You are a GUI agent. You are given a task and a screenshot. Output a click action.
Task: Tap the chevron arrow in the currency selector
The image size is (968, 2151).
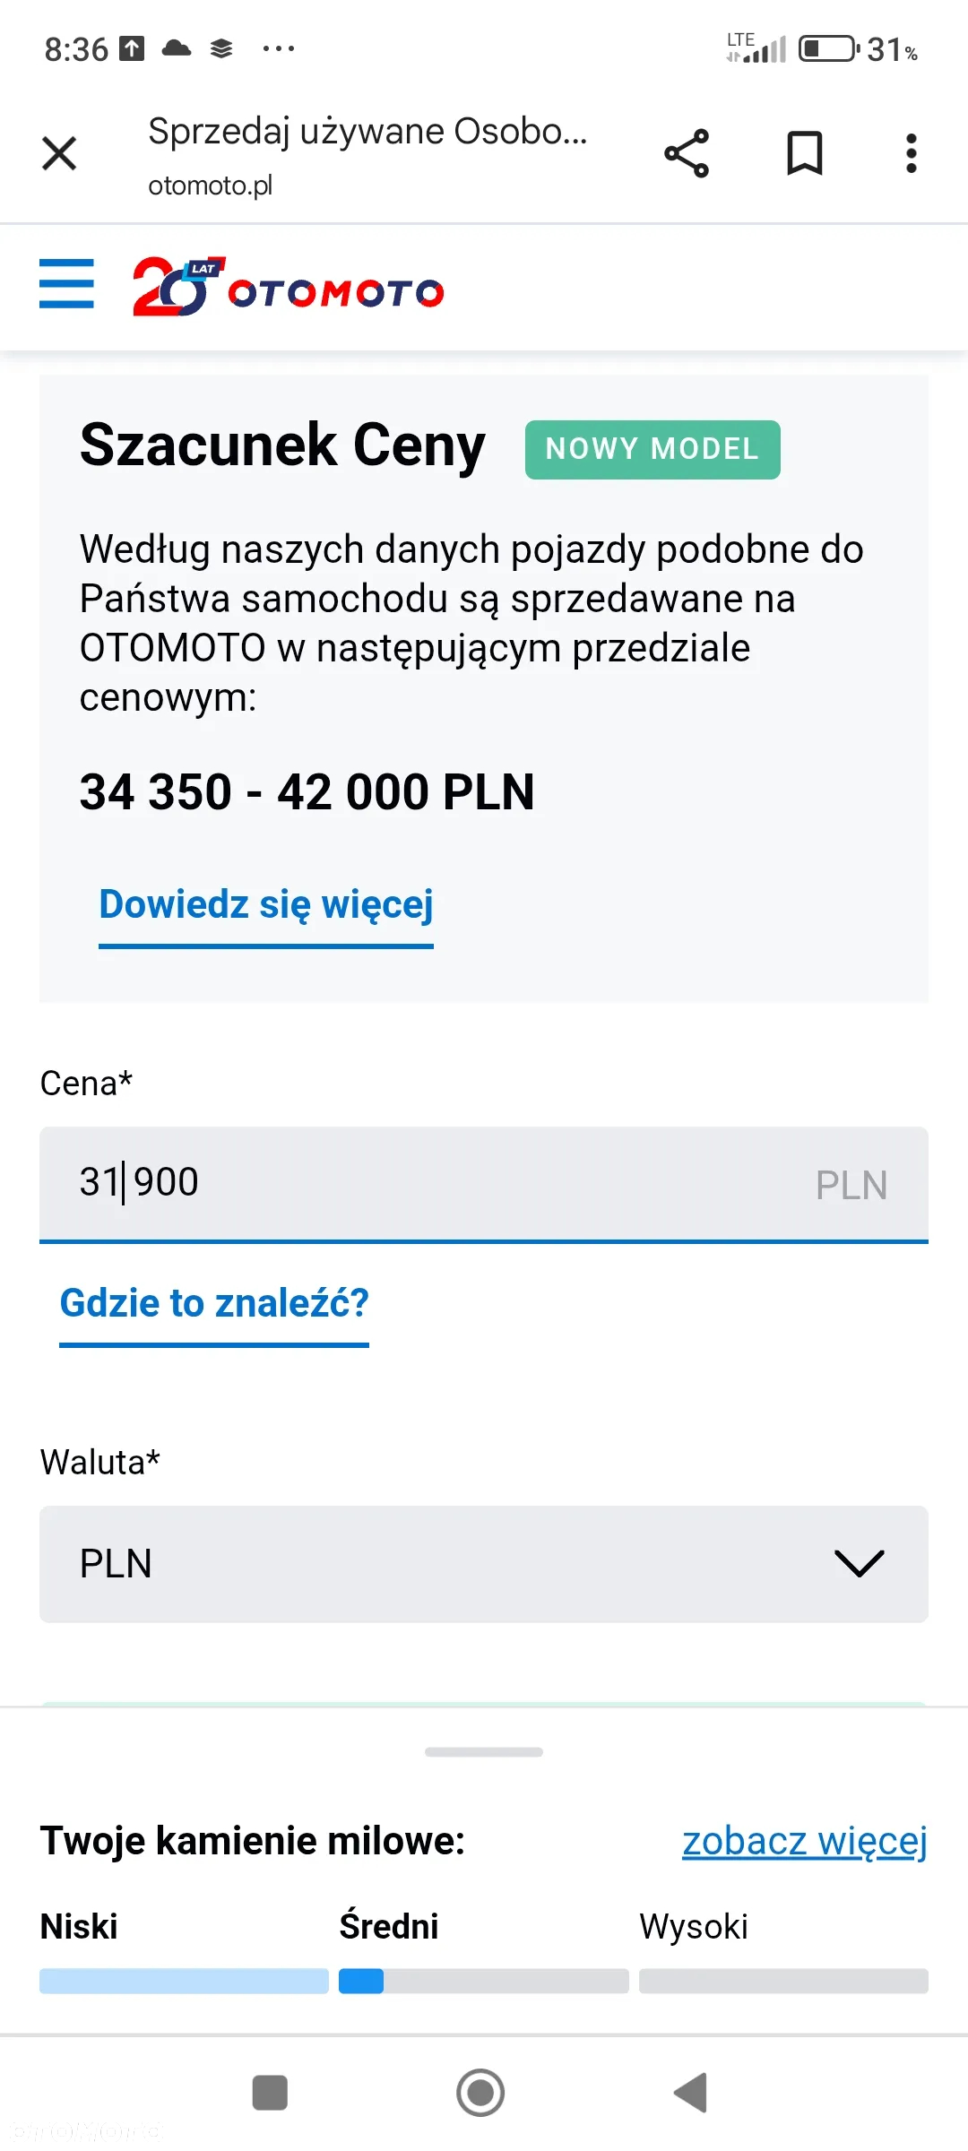tap(859, 1564)
